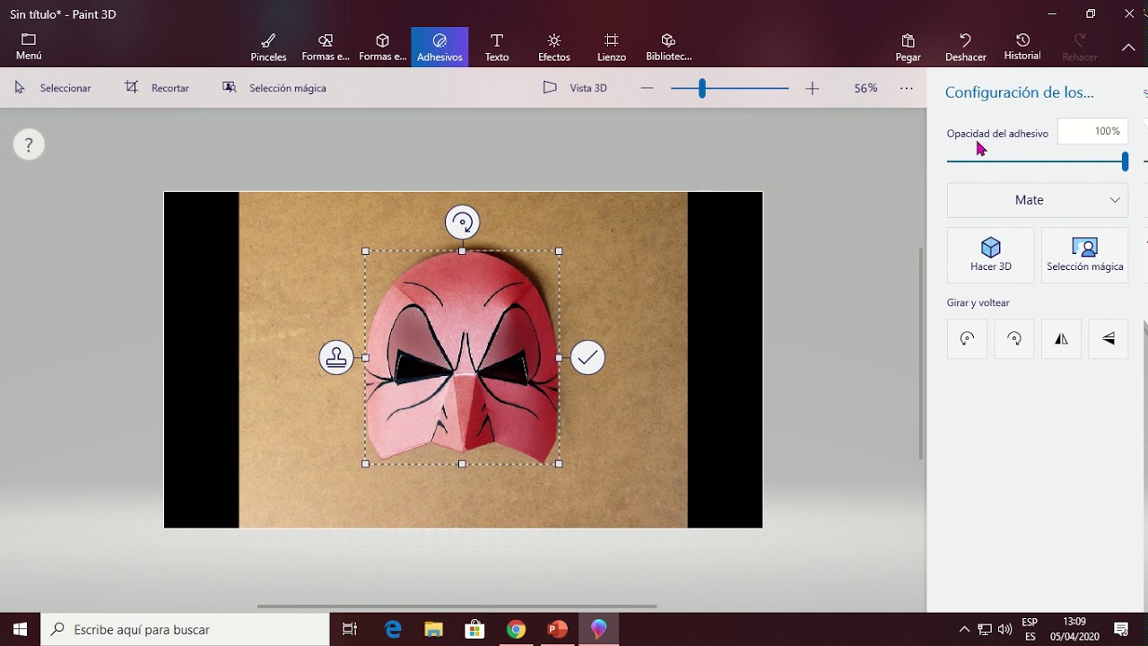Viewport: 1148px width, 646px height.
Task: Flip the sticker horizontally
Action: (1061, 339)
